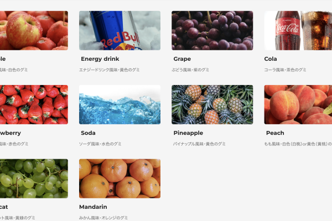The width and height of the screenshot is (332, 221).
Task: Click the Grape flavor title
Action: (182, 59)
